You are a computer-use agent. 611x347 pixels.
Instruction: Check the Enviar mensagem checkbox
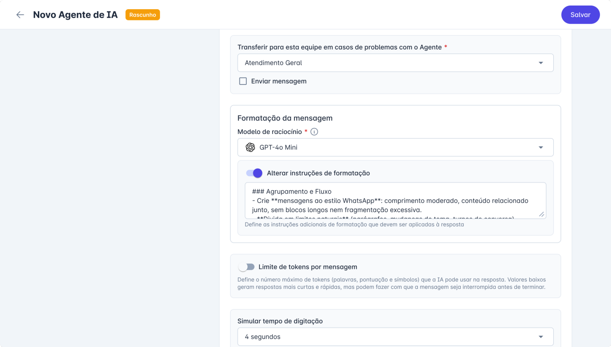(x=243, y=81)
